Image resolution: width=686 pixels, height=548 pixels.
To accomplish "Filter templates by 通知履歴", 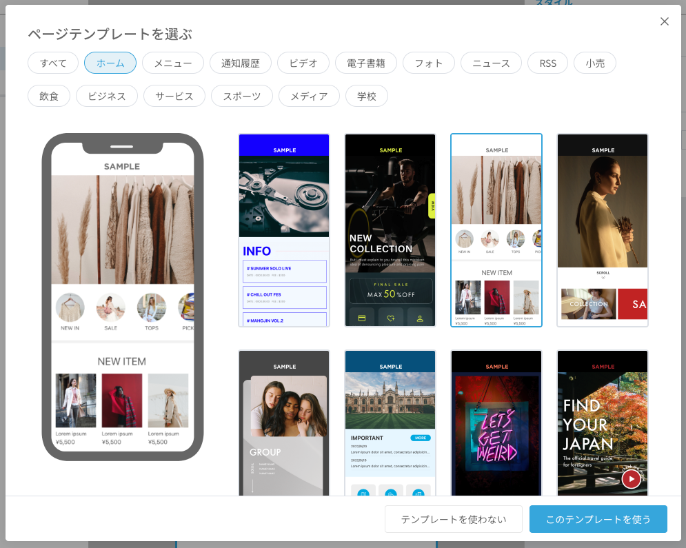I will pos(240,63).
